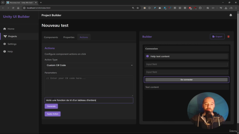Image resolution: width=239 pixels, height=134 pixels.
Task: Switch to the Components tab
Action: pos(51,37)
